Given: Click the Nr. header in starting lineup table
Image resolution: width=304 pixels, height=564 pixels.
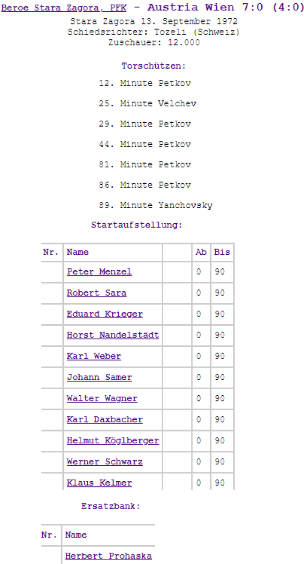Looking at the screenshot, I should (51, 252).
